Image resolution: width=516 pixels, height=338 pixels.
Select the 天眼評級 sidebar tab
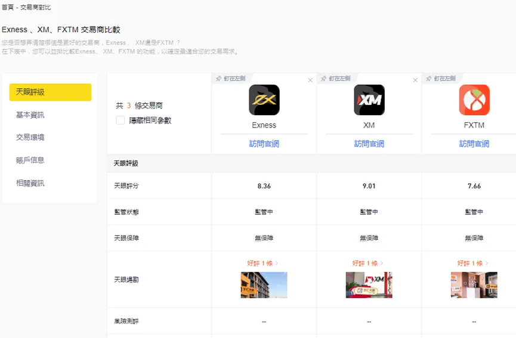click(x=50, y=92)
